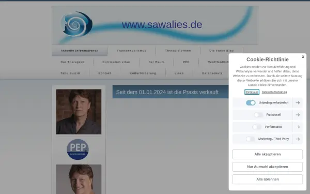
Task: Open the Transsexualismus menu item
Action: click(132, 51)
